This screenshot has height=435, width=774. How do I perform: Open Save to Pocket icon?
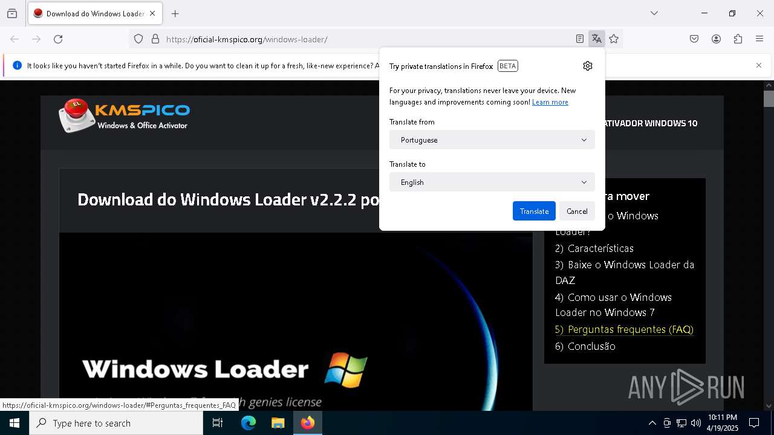(694, 39)
